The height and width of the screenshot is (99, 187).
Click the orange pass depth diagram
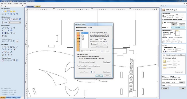click(78, 42)
